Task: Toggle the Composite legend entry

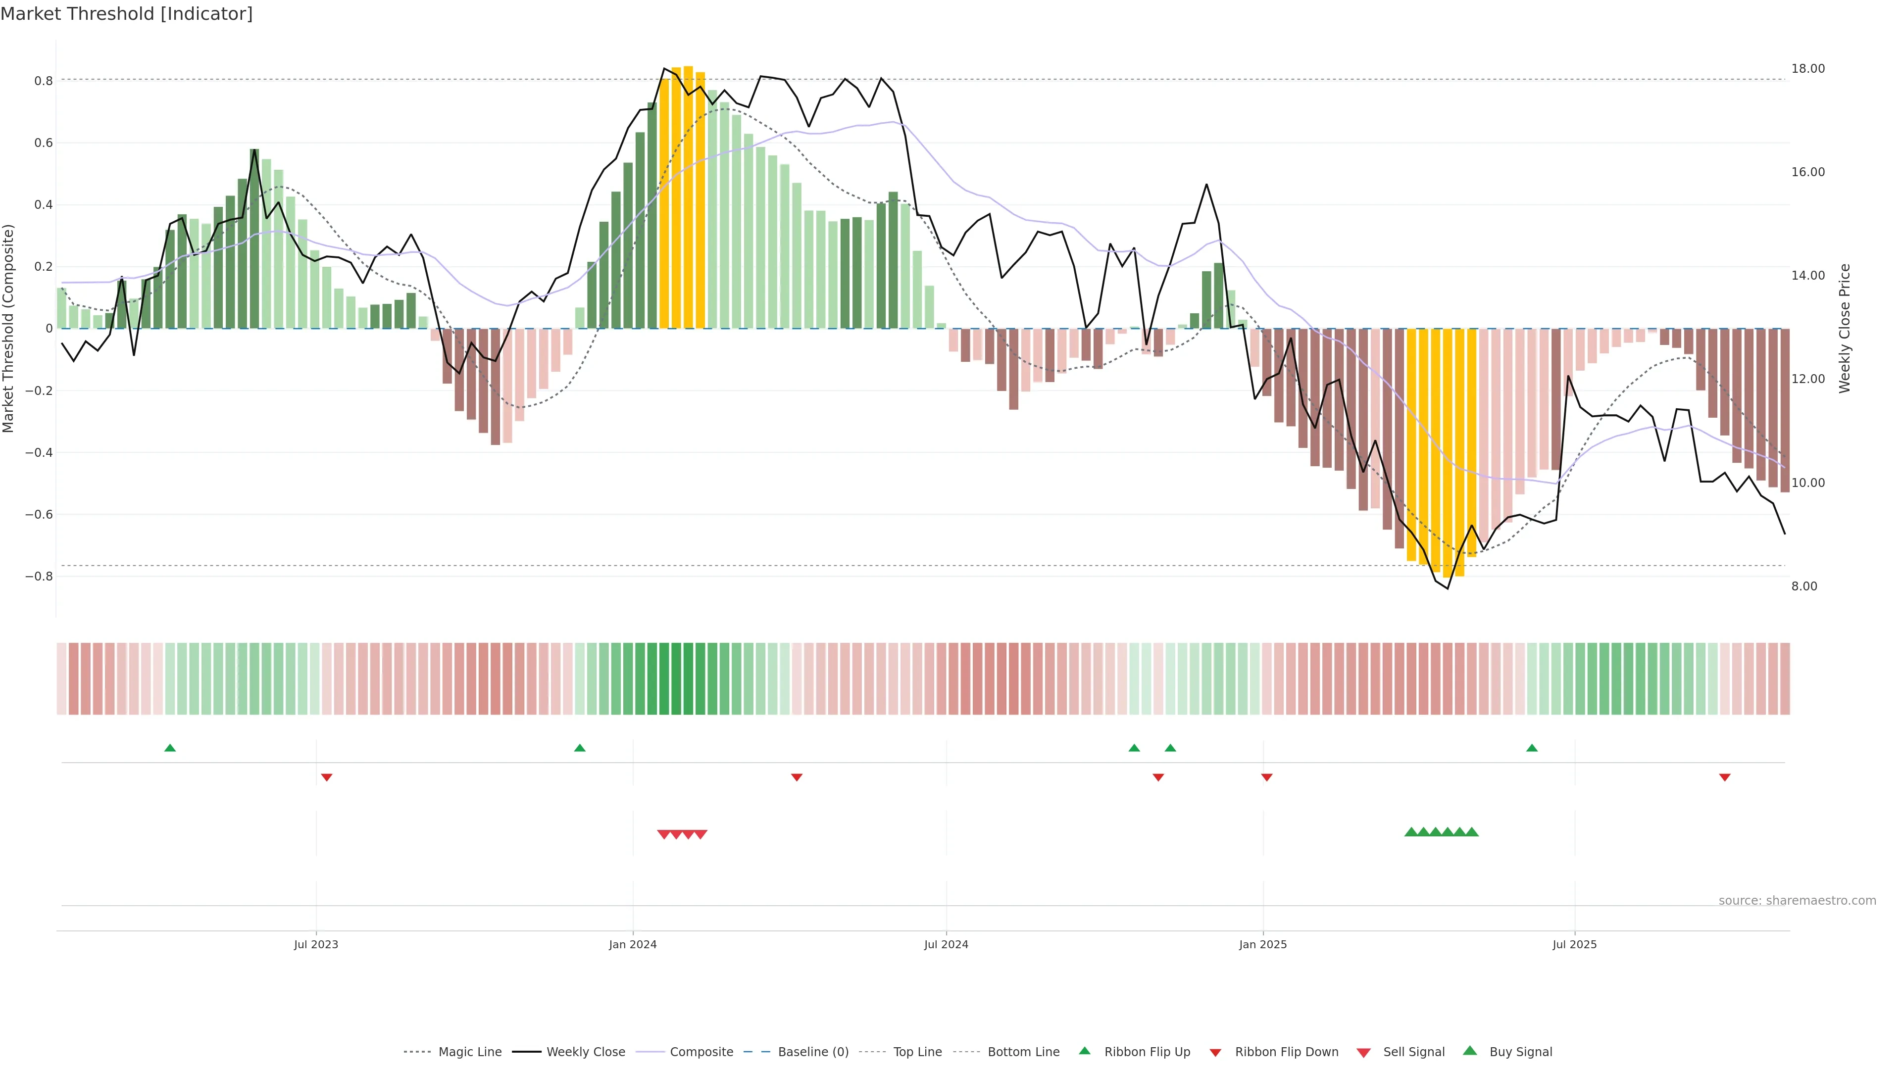Action: pyautogui.click(x=701, y=1052)
